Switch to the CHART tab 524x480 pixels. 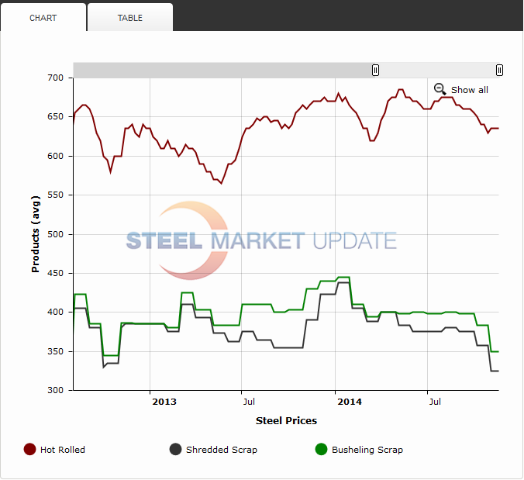pos(43,18)
